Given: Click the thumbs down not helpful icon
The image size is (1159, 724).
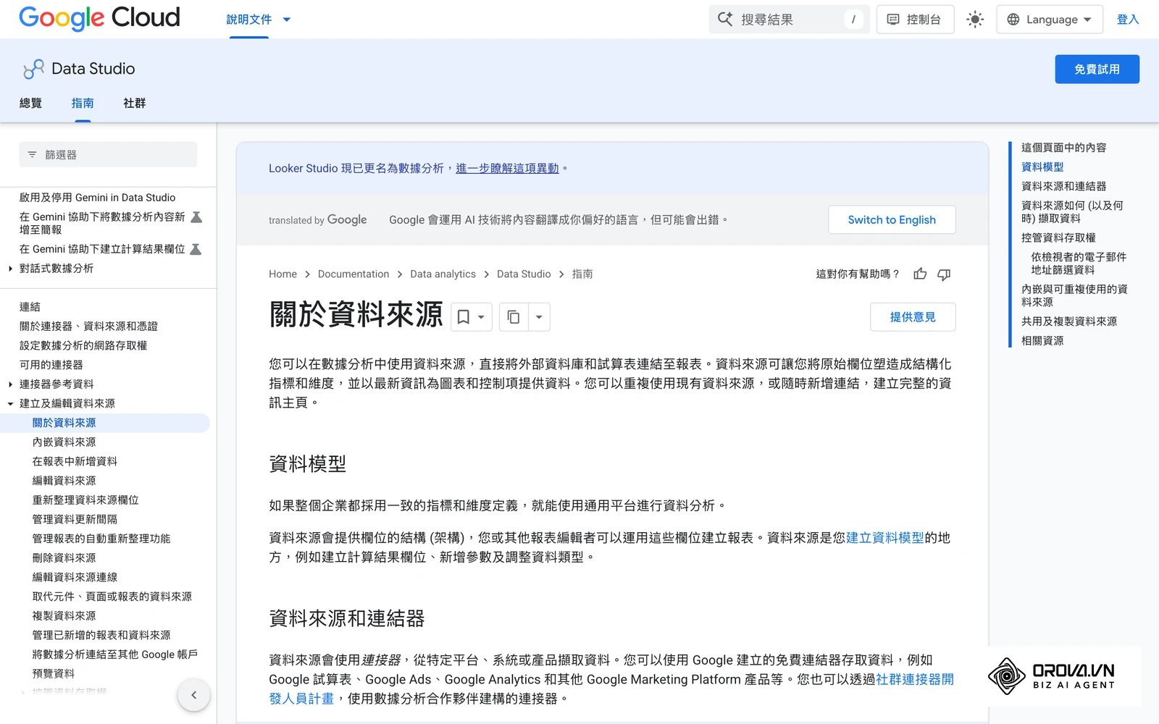Looking at the screenshot, I should (944, 274).
